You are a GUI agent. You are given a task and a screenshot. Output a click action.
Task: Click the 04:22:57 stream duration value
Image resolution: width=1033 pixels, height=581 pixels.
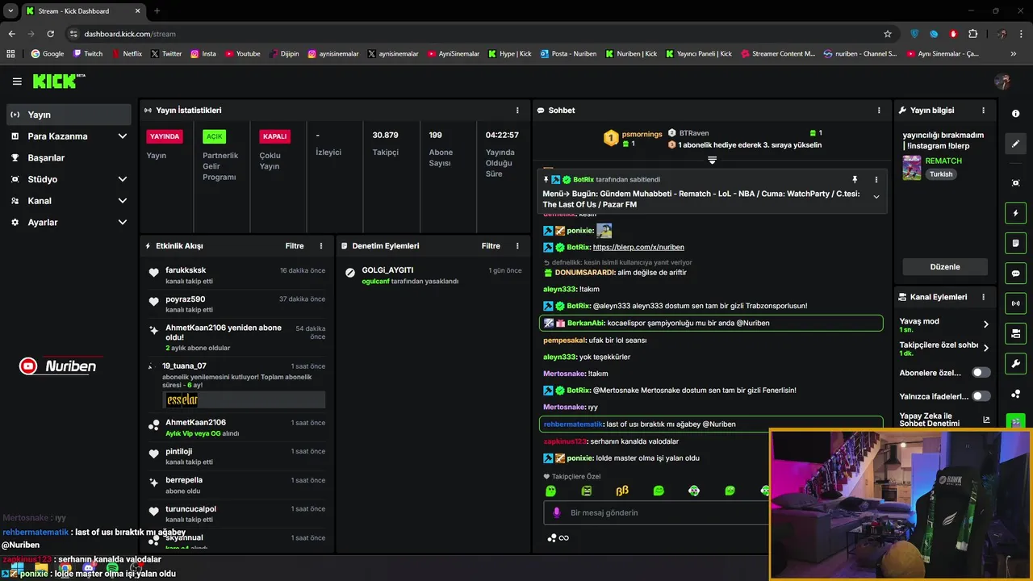[x=502, y=136]
